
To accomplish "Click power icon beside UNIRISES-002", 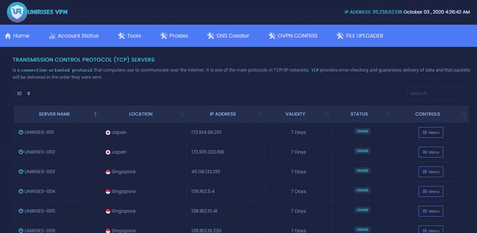I will pos(21,152).
